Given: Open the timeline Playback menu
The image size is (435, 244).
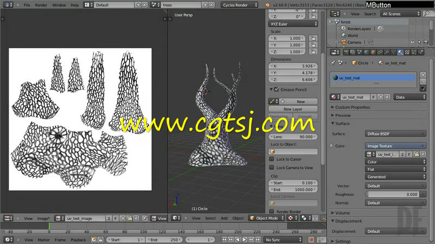Looking at the screenshot, I should pyautogui.click(x=78, y=240).
